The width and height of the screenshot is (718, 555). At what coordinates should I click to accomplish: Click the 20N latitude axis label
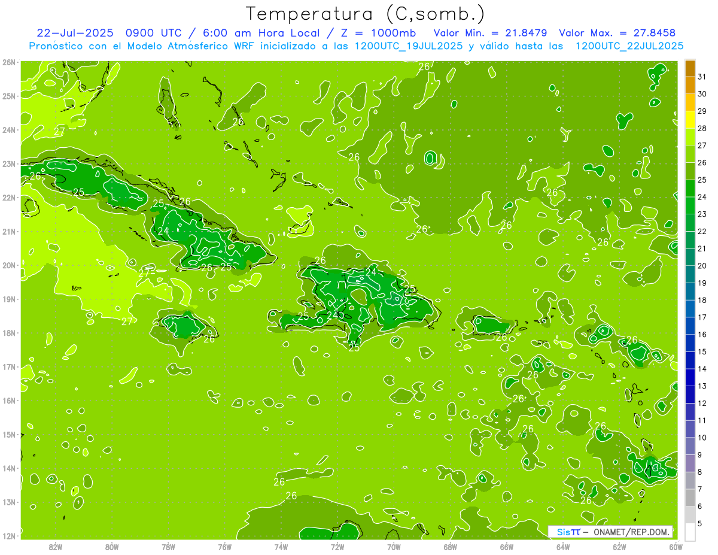pos(9,265)
